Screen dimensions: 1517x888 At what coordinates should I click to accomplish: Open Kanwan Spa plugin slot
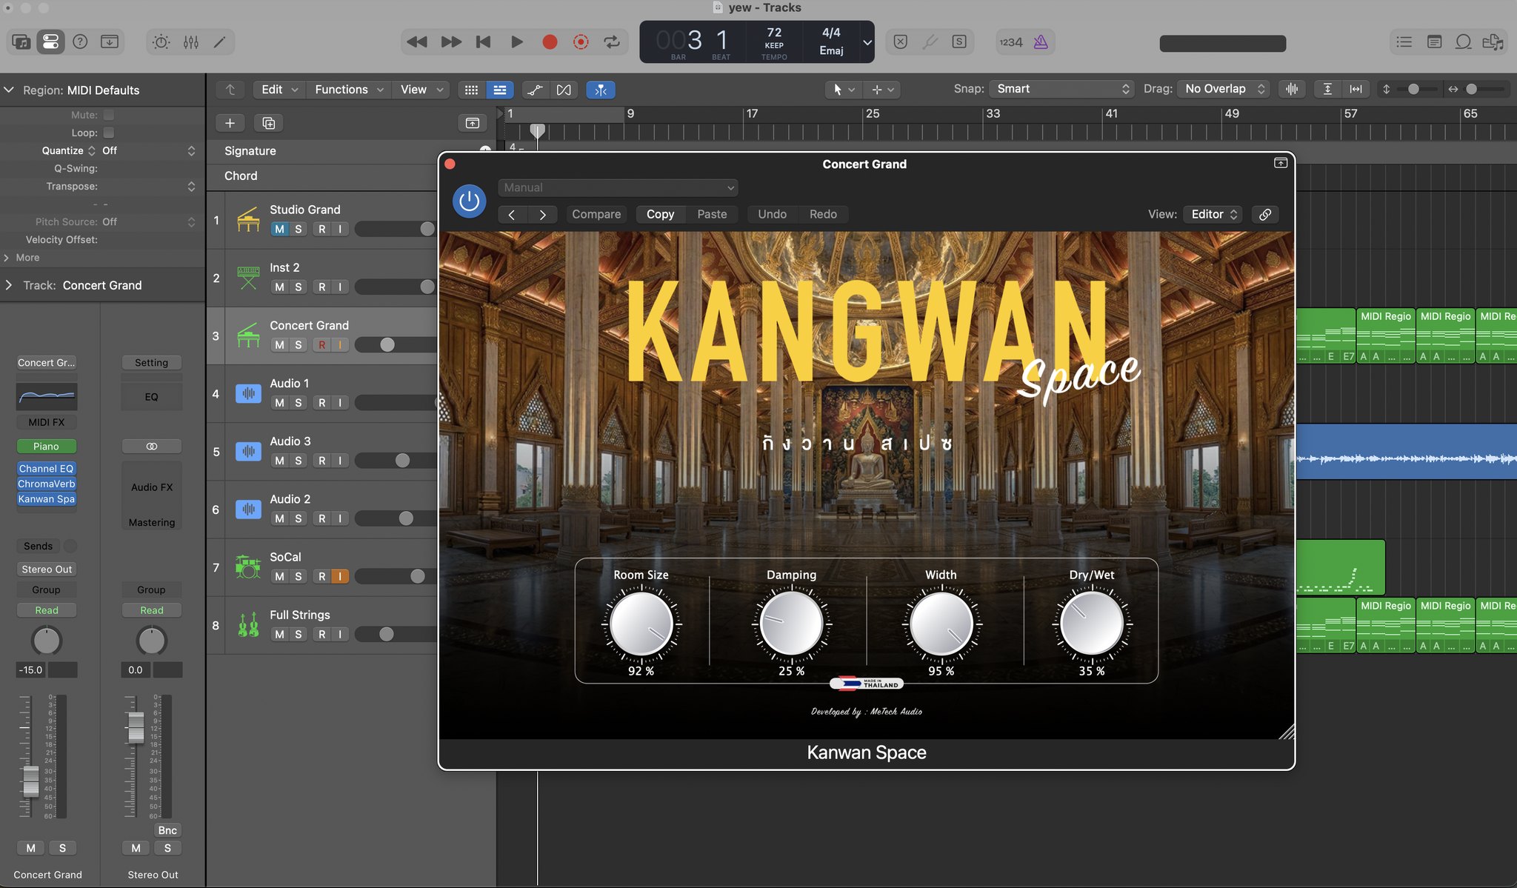[x=46, y=499]
